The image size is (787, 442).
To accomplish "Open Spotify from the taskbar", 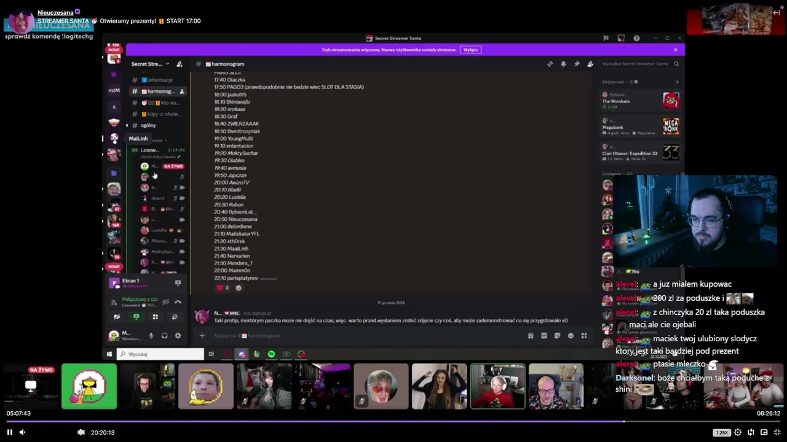I will (271, 354).
